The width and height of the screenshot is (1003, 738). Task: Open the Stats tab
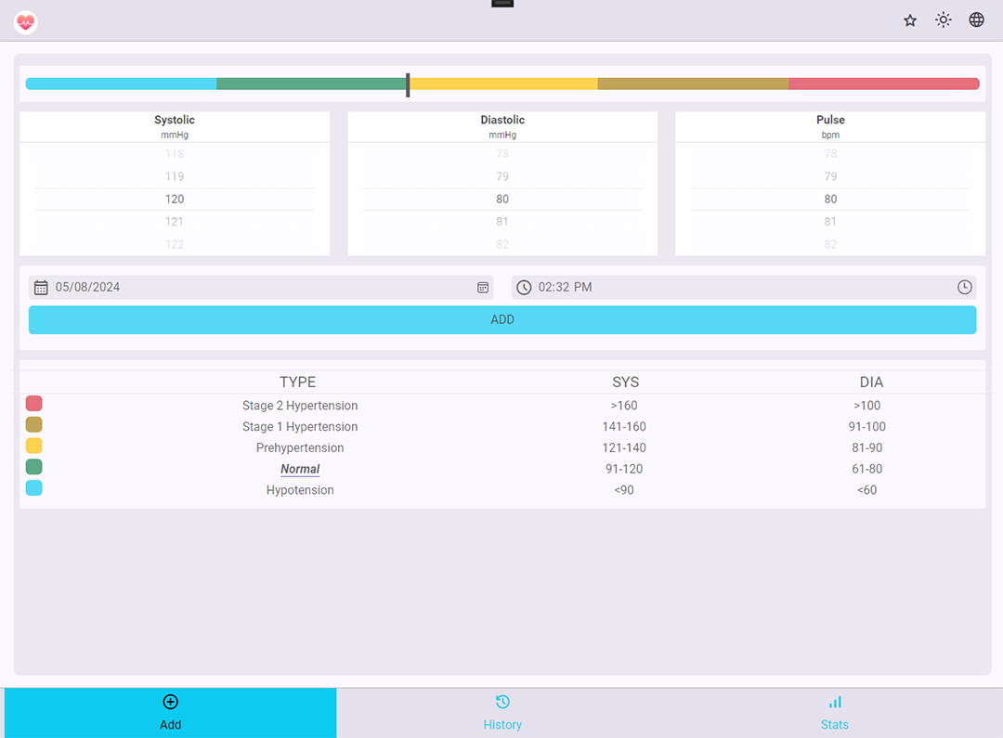(x=834, y=713)
